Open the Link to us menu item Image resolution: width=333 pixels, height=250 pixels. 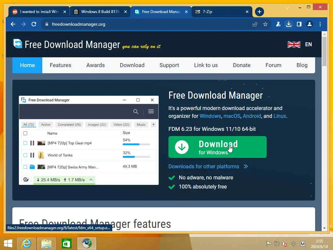tap(206, 65)
